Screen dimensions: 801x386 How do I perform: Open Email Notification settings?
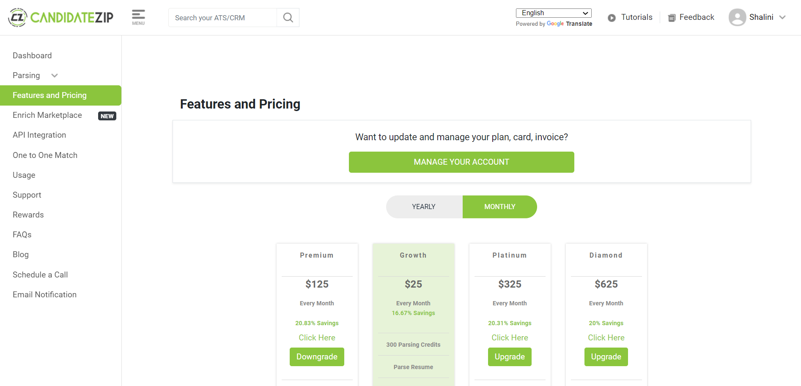coord(44,295)
